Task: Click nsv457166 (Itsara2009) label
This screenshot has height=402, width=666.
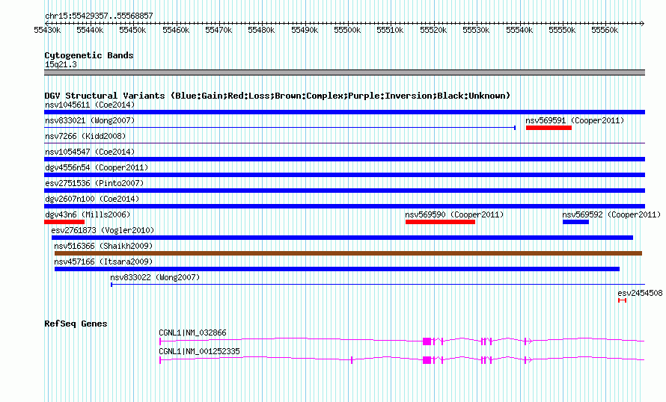Action: [103, 262]
